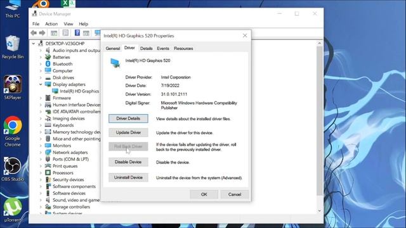Click the Driver Details button

click(128, 118)
